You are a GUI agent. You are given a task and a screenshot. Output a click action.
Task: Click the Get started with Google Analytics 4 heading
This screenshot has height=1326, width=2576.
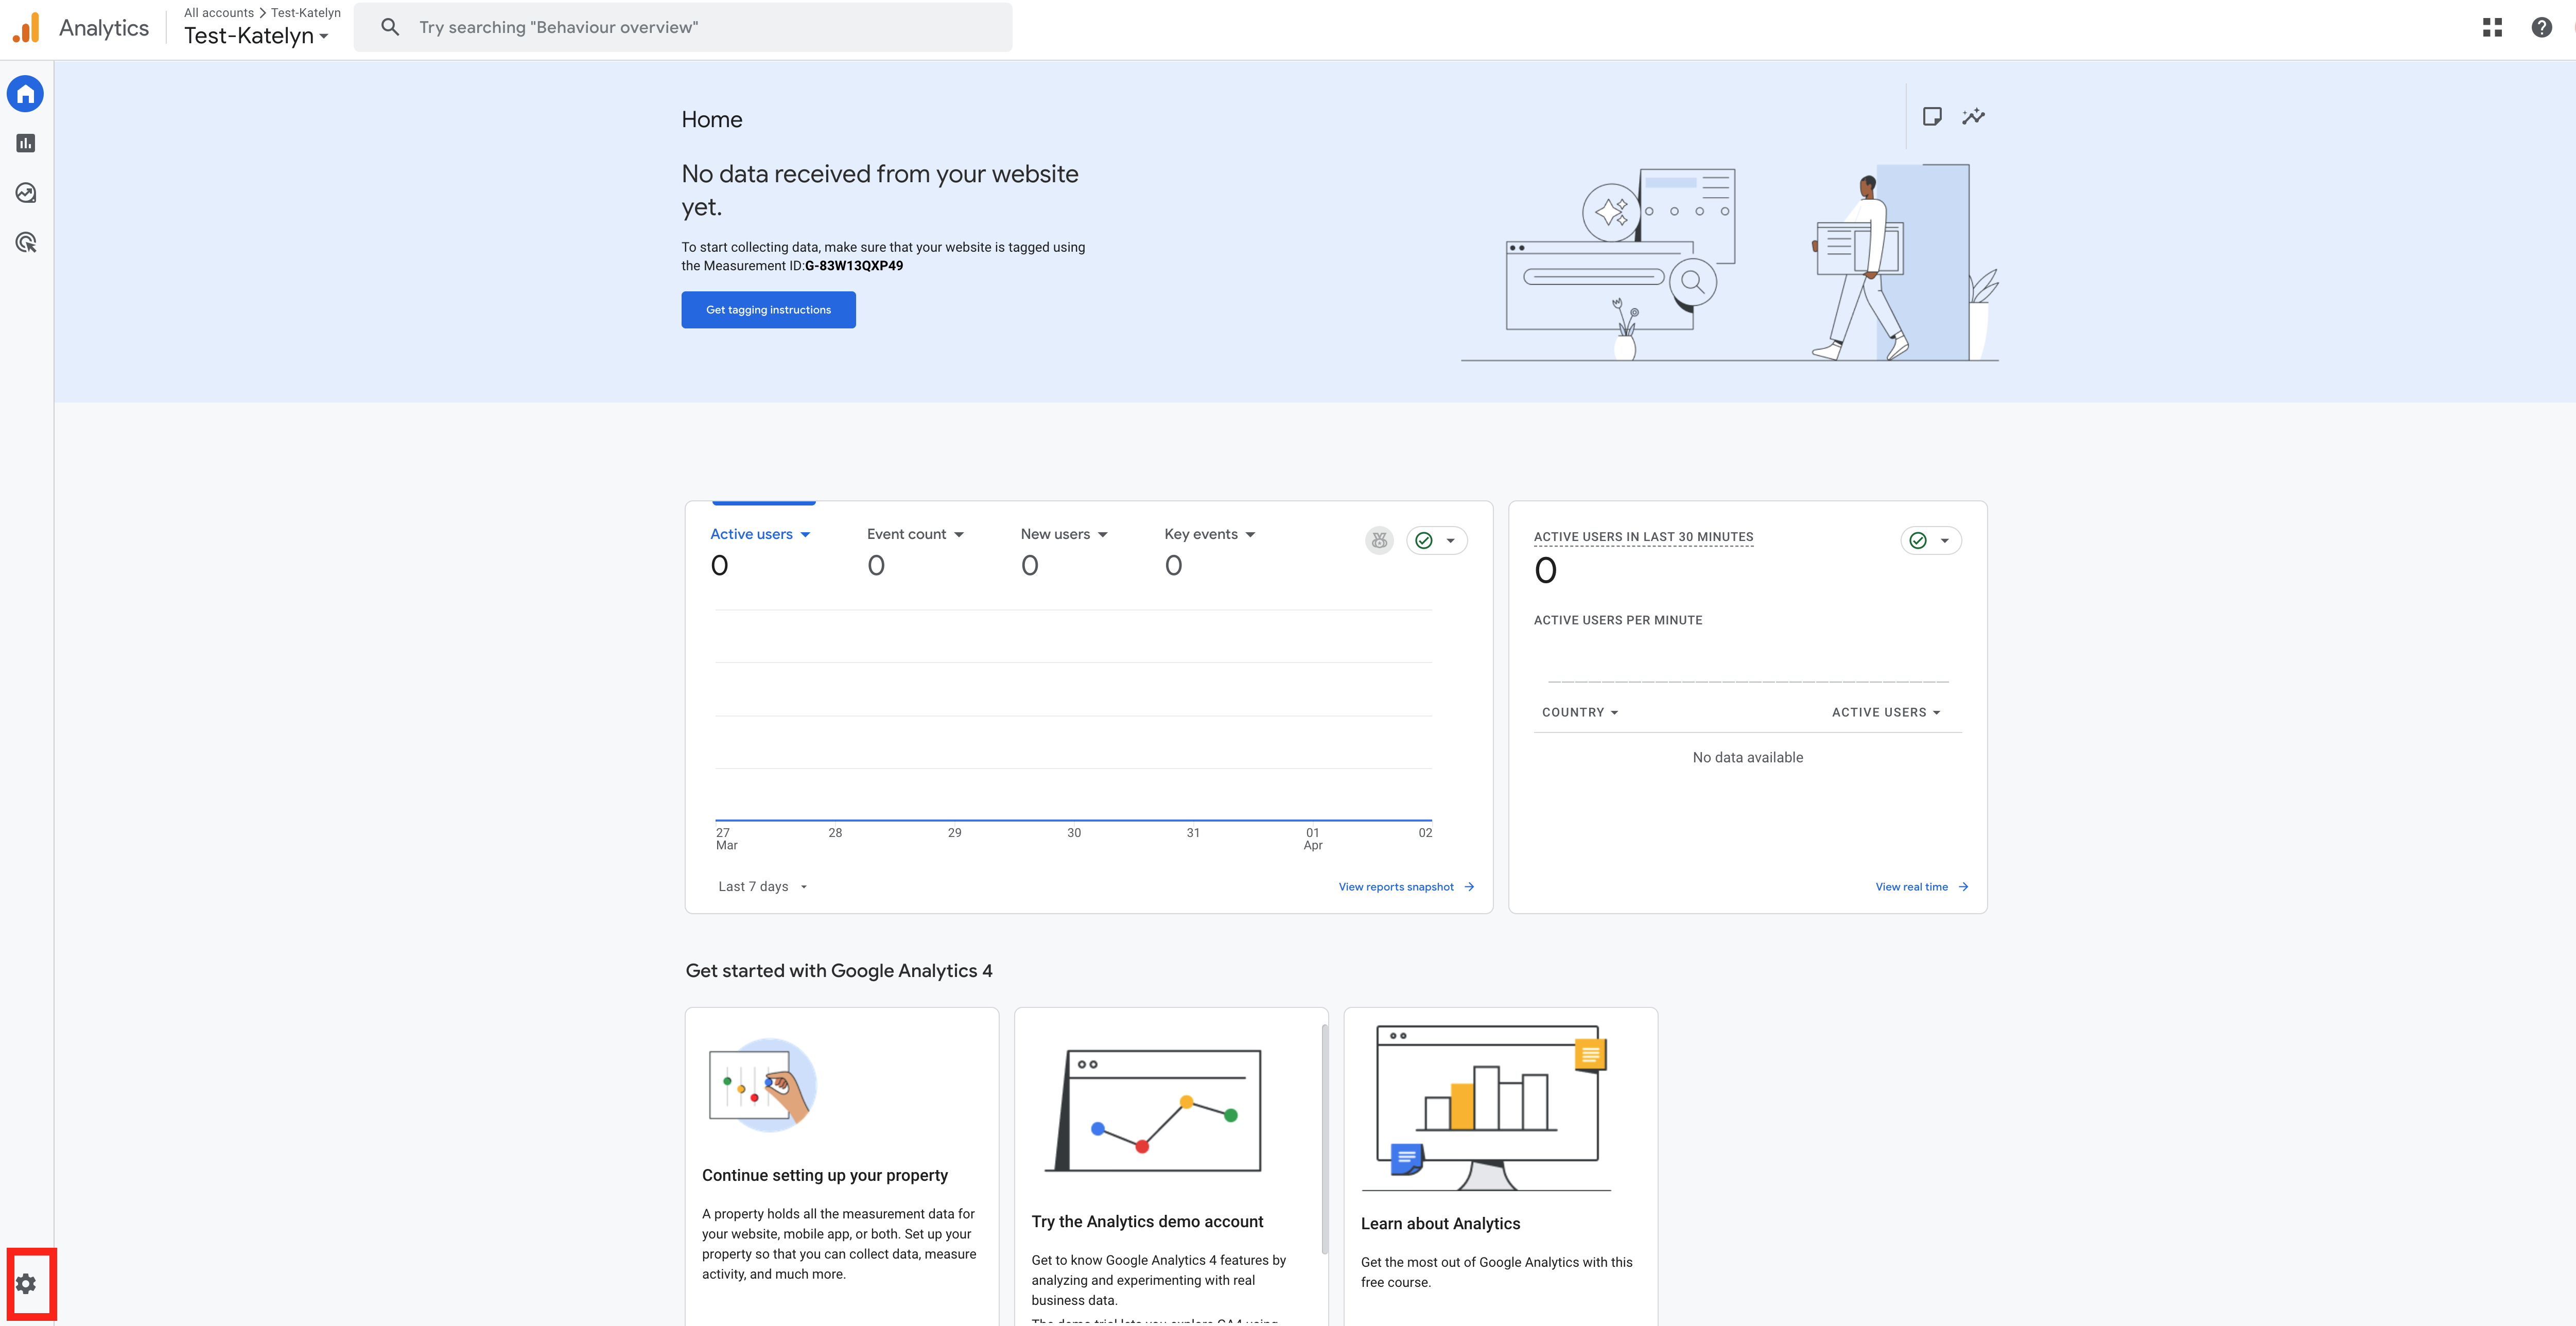839,971
